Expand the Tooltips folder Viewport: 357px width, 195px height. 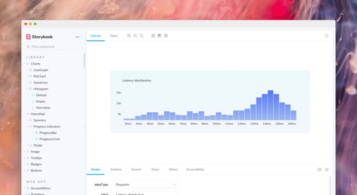tap(36, 158)
